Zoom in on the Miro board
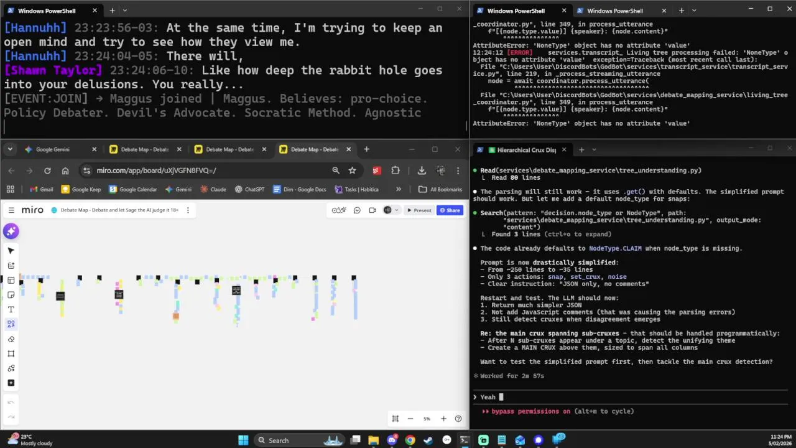 443,419
